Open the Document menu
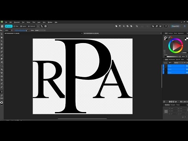Viewport: 188px width, 141px height. point(17,22)
